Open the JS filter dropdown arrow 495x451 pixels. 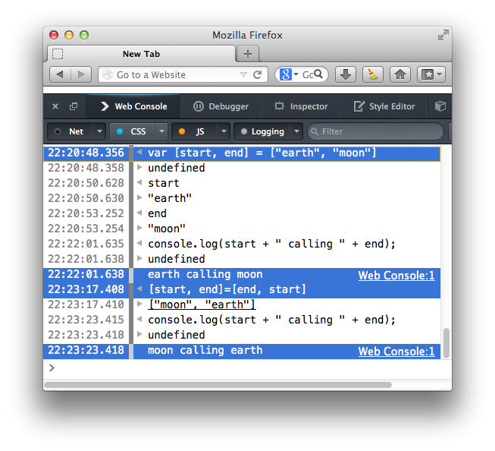pos(224,131)
